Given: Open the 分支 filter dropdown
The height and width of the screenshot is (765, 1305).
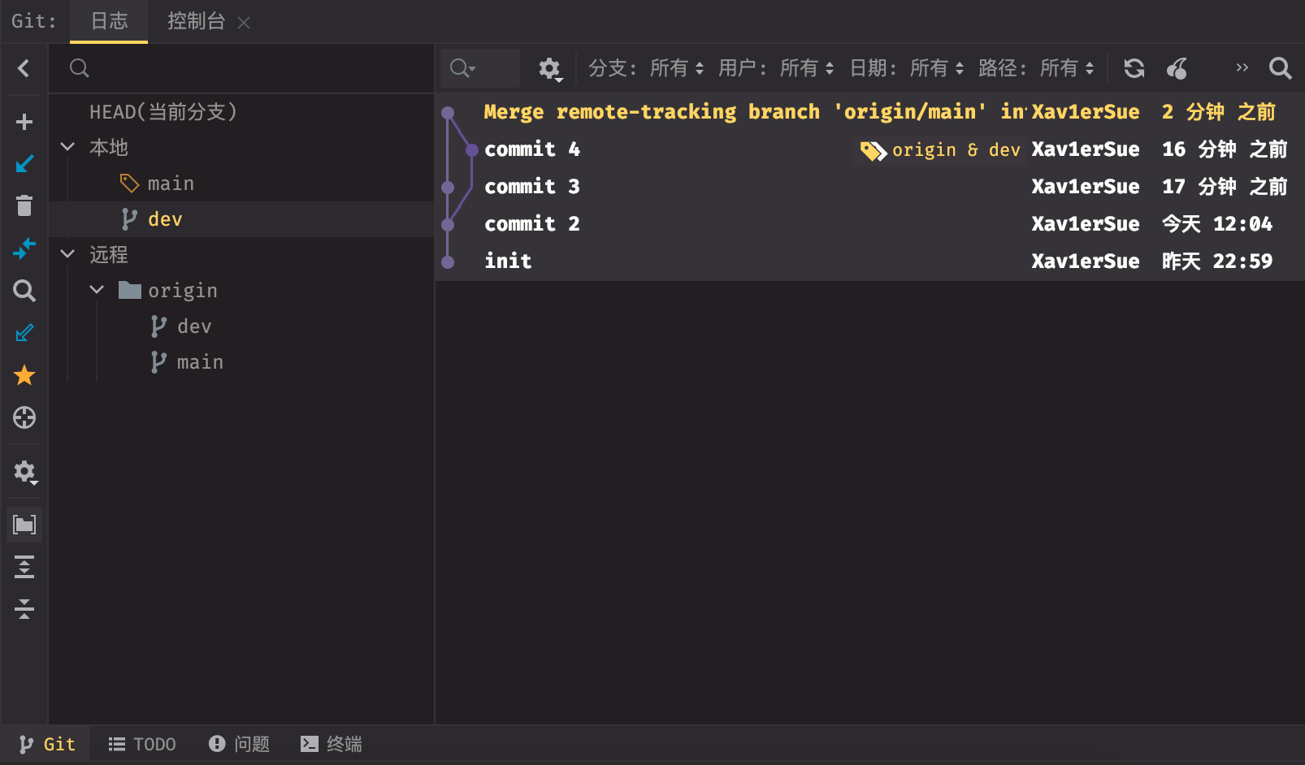Looking at the screenshot, I should [646, 68].
